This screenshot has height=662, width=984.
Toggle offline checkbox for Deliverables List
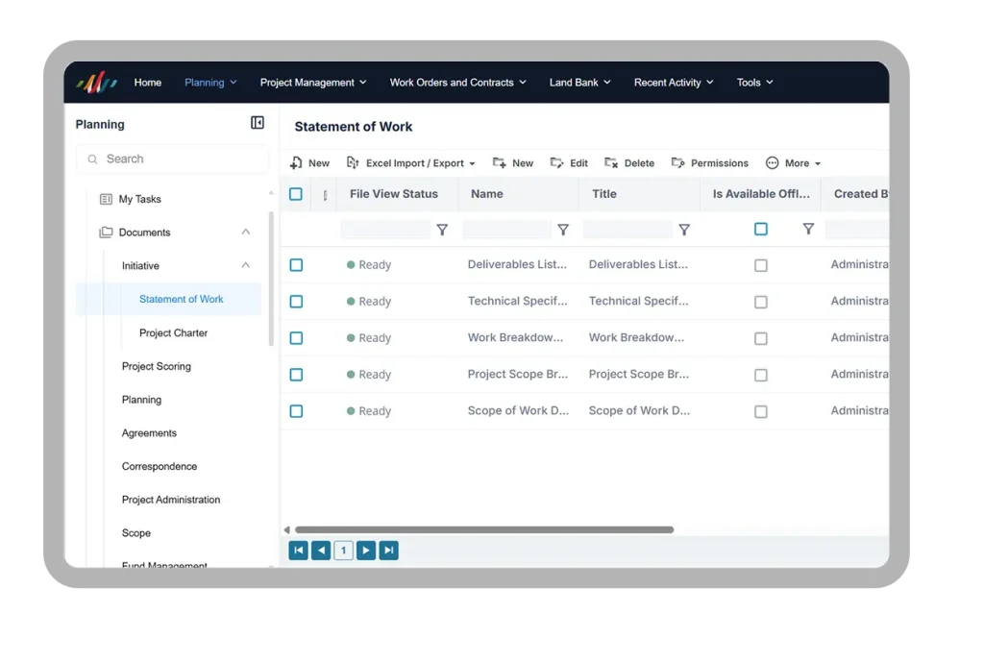click(761, 265)
